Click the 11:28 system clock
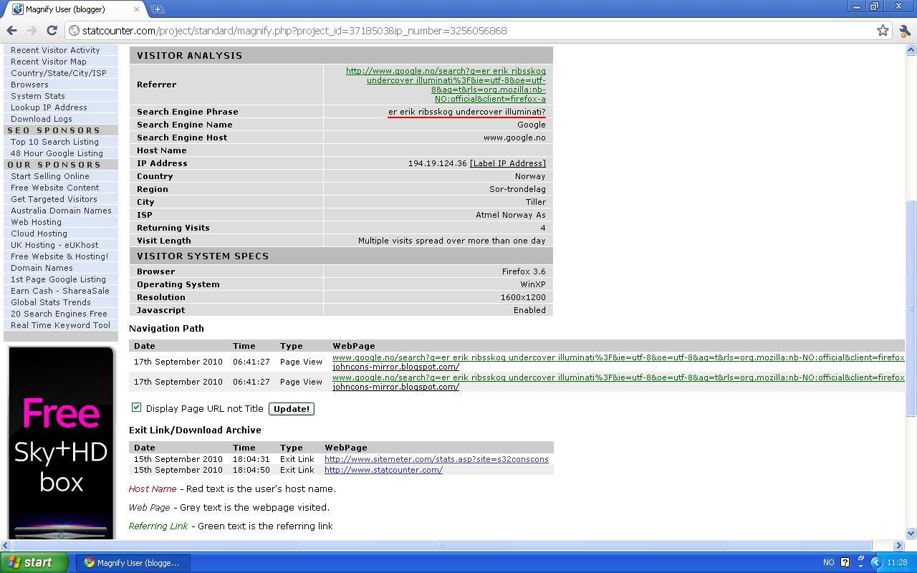The width and height of the screenshot is (917, 573). point(897,563)
